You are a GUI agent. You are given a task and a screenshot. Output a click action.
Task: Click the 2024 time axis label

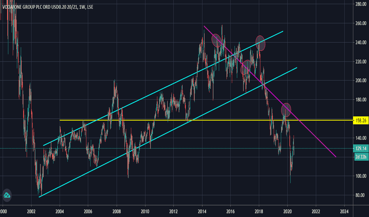[344, 211]
